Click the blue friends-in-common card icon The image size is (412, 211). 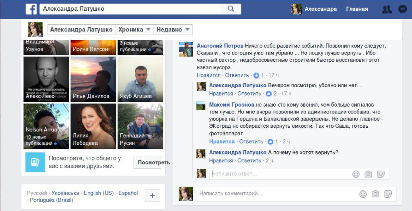coord(35,162)
